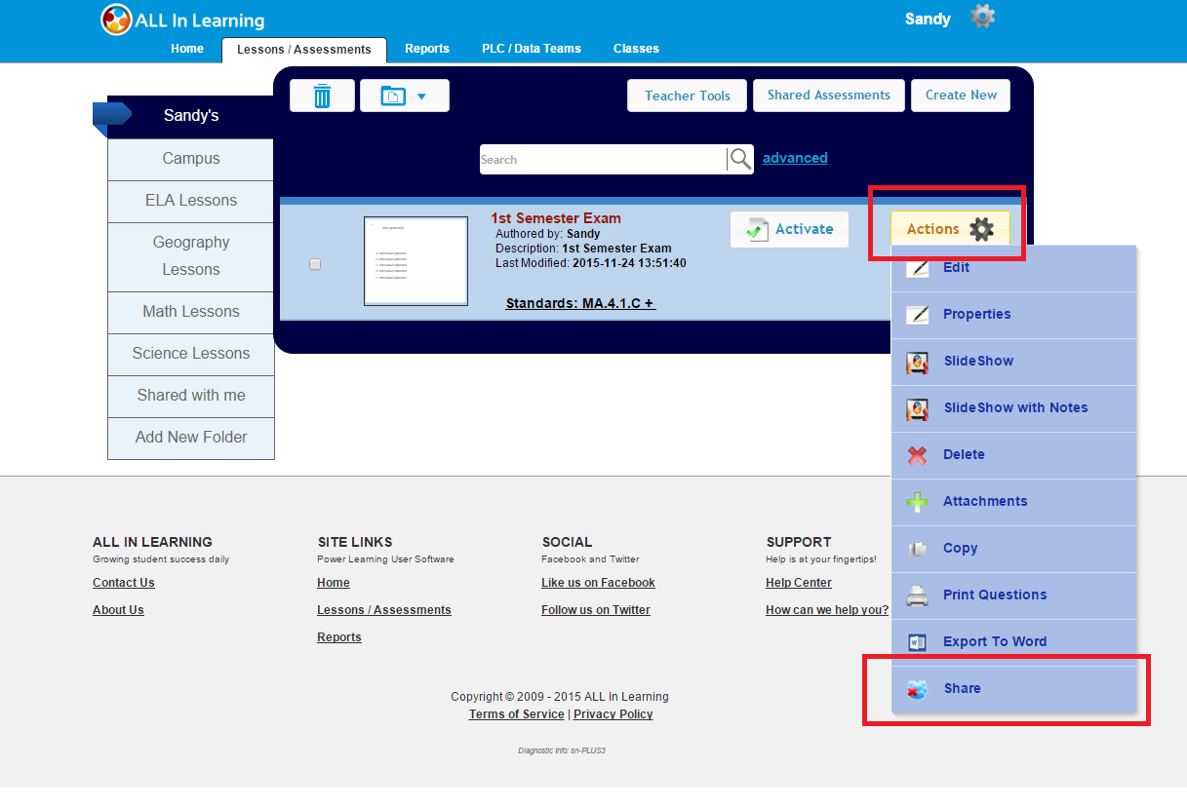Click the gear icon beside Sandy

[982, 18]
